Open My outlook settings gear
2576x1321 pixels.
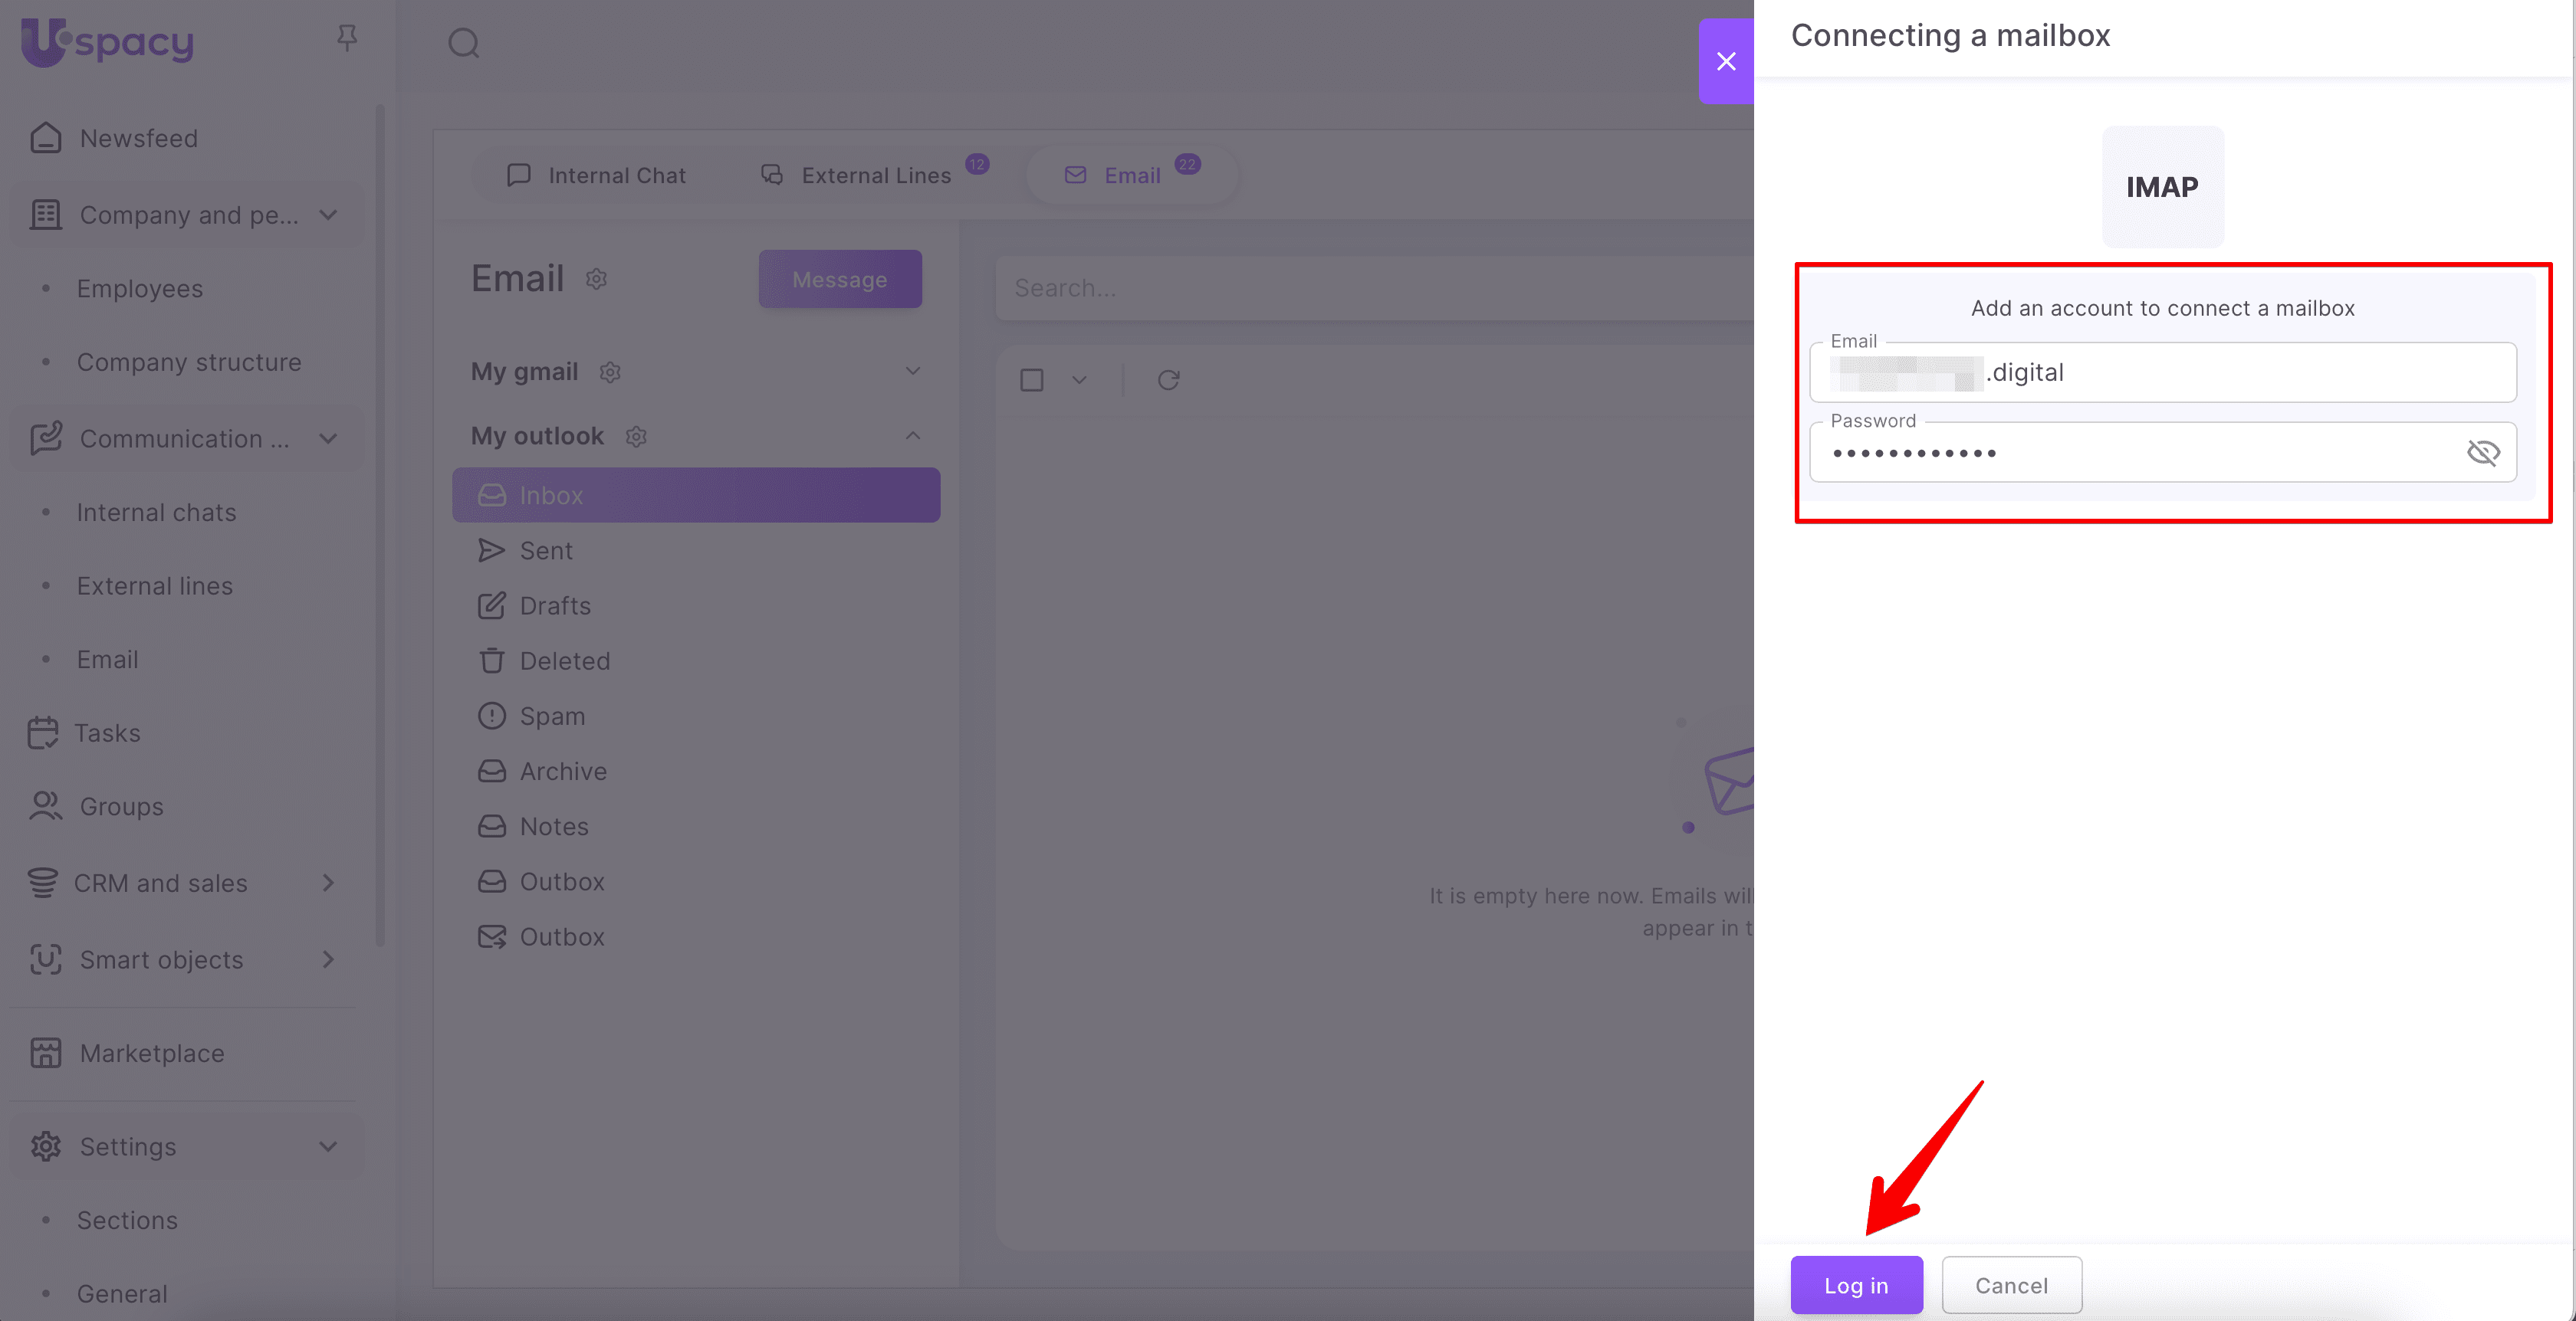pos(636,437)
